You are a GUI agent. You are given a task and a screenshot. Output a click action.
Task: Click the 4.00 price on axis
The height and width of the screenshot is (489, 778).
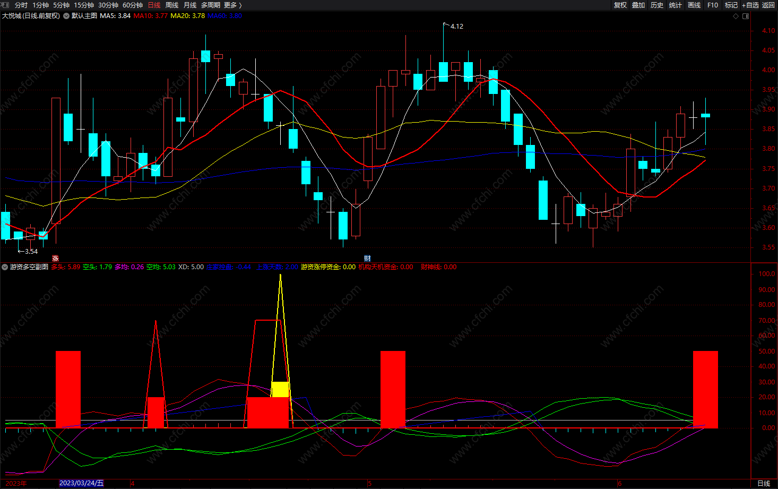(768, 70)
